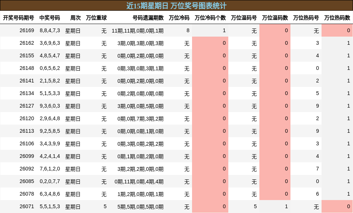Image resolution: width=353 pixels, height=213 pixels.
Task: Select winning numbers 7,6,1,2,0
Action: coord(50,169)
